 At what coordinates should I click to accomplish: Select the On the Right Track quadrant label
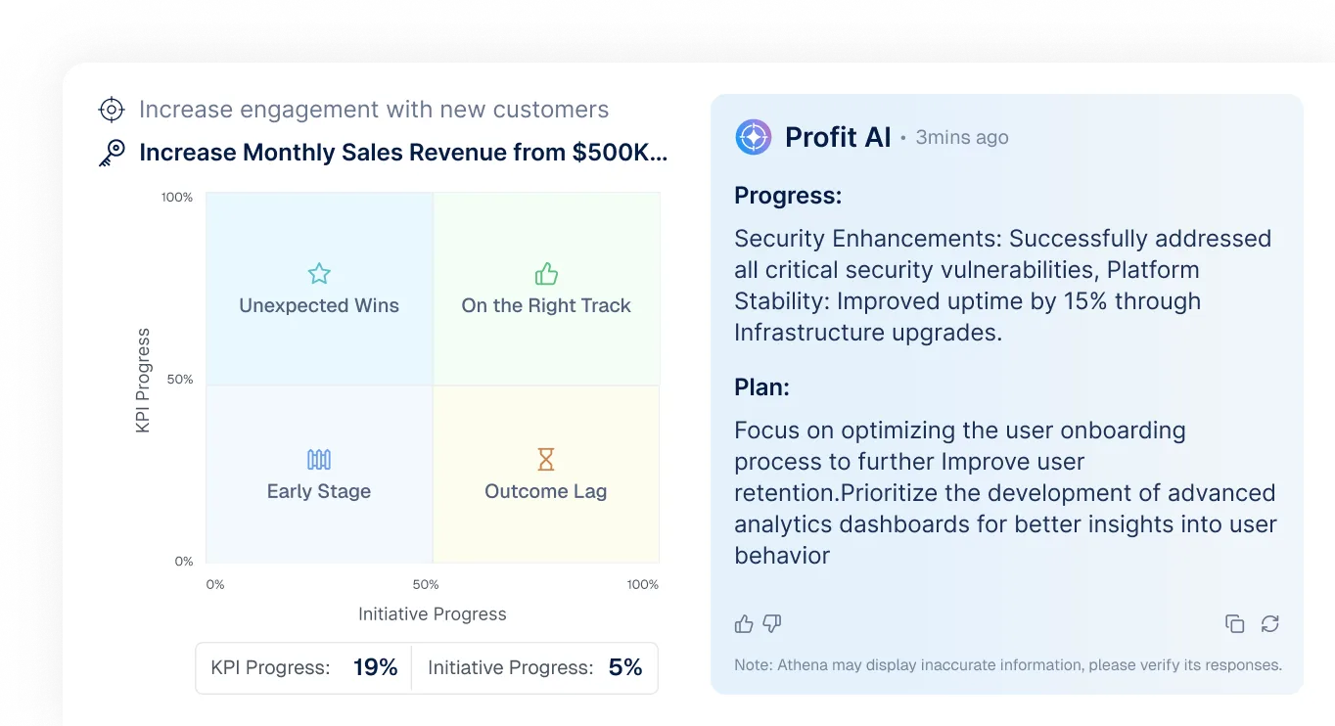[546, 305]
